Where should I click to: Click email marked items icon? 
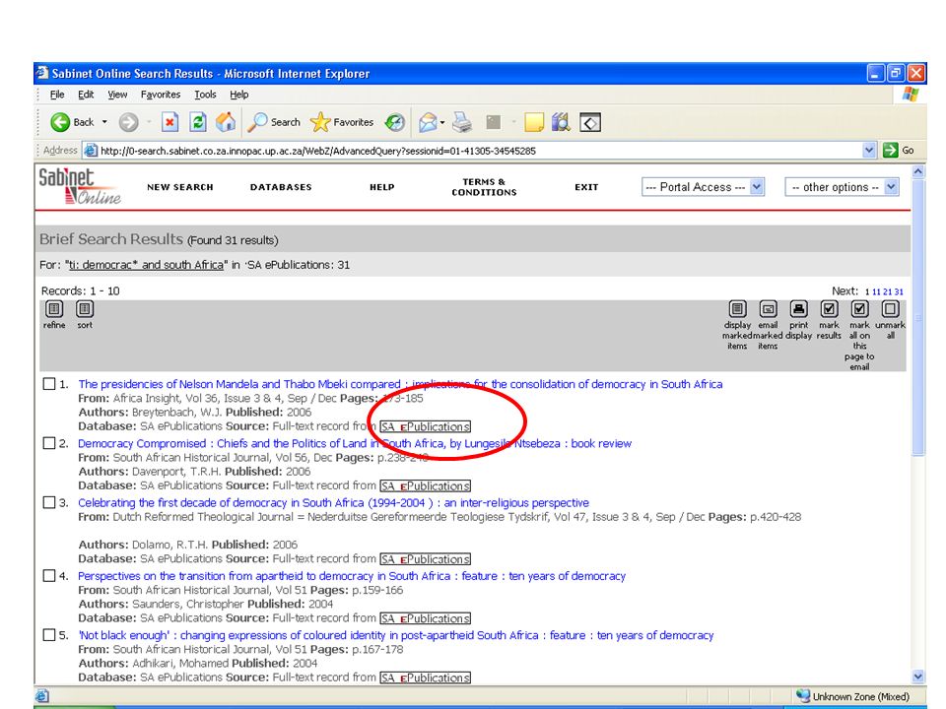(768, 309)
